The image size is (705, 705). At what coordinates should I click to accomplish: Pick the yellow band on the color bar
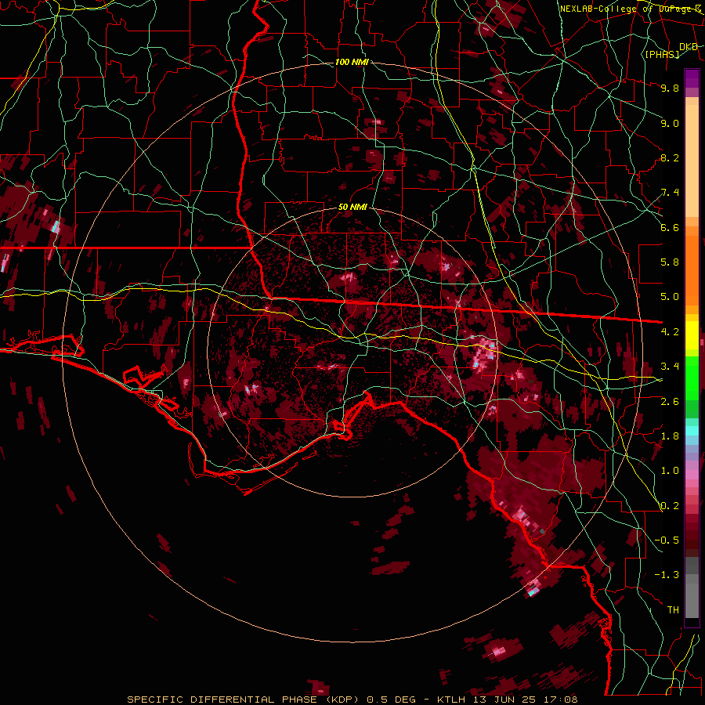click(x=692, y=335)
